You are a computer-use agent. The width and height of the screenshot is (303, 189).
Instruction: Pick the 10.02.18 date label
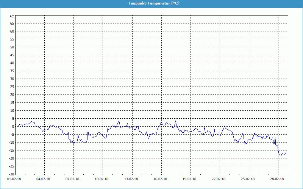point(102,180)
